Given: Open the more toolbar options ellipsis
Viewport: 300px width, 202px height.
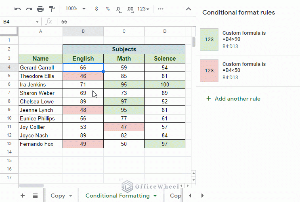Looking at the screenshot, I should [x=161, y=9].
